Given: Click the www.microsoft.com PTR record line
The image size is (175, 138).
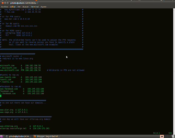Looking at the screenshot, I should pos(20,70).
